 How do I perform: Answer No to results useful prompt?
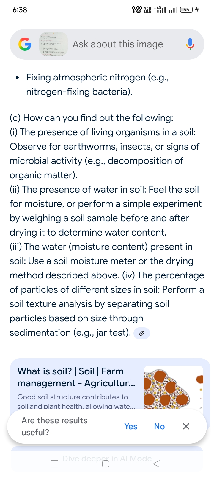(159, 427)
